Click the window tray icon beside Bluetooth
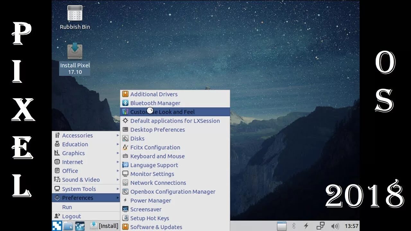This screenshot has width=411, height=231. point(282,226)
